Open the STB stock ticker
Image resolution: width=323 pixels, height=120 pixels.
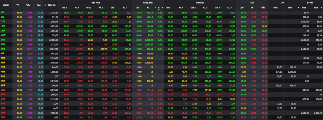[3, 39]
